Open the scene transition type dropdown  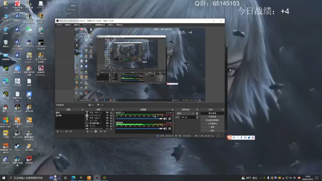click(x=185, y=113)
